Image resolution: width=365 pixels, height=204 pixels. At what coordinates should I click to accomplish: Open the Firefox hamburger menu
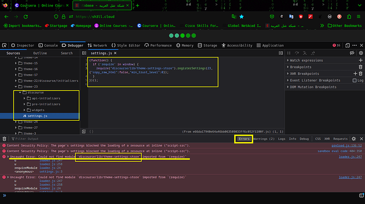click(x=359, y=17)
